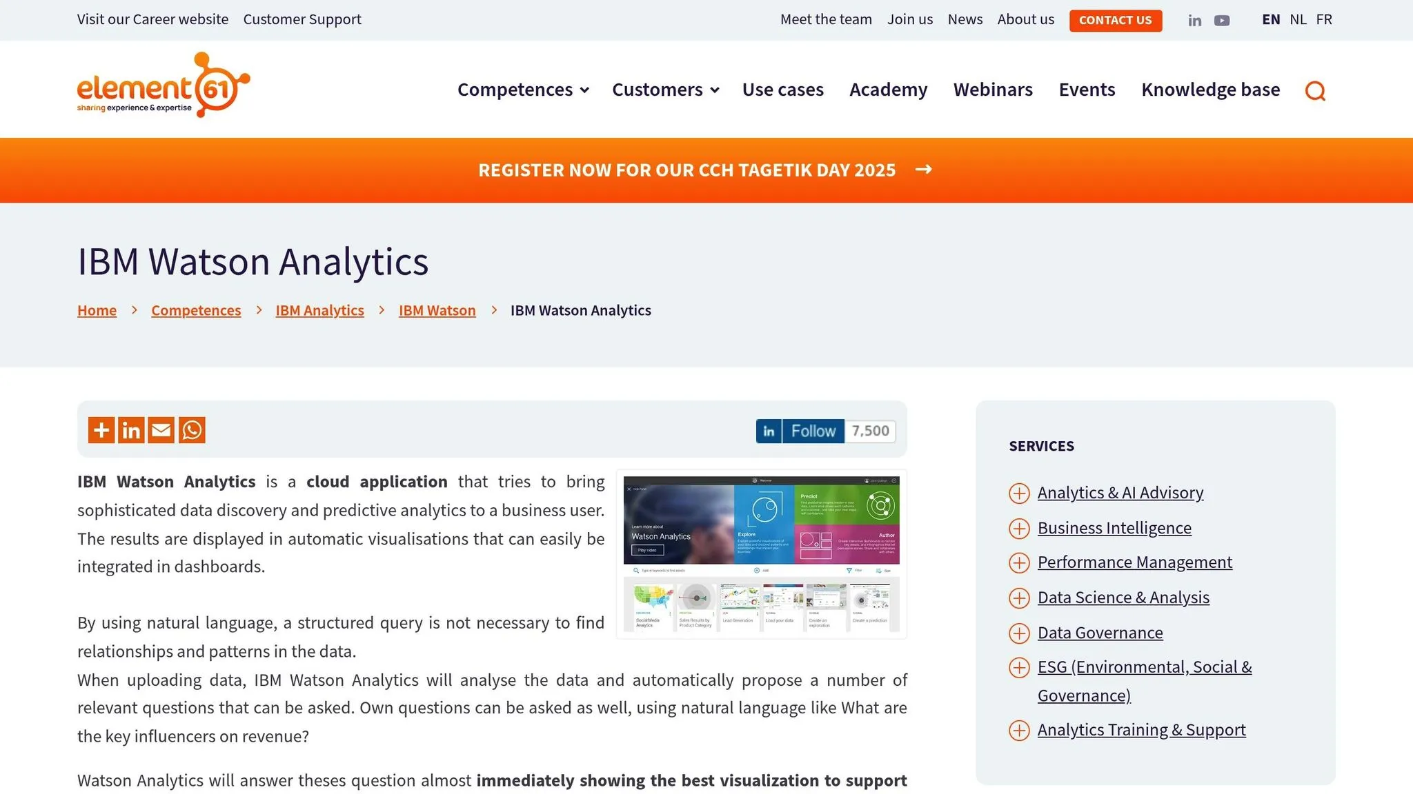Open the Competences breadcrumb link

click(196, 310)
